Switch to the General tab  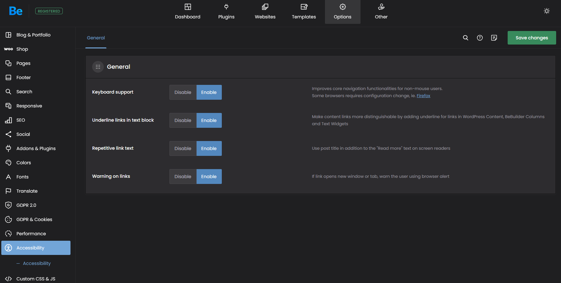(x=96, y=38)
